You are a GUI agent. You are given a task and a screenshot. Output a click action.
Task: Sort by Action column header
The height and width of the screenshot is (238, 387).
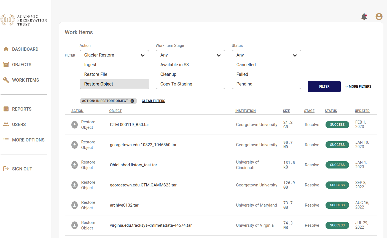click(77, 111)
